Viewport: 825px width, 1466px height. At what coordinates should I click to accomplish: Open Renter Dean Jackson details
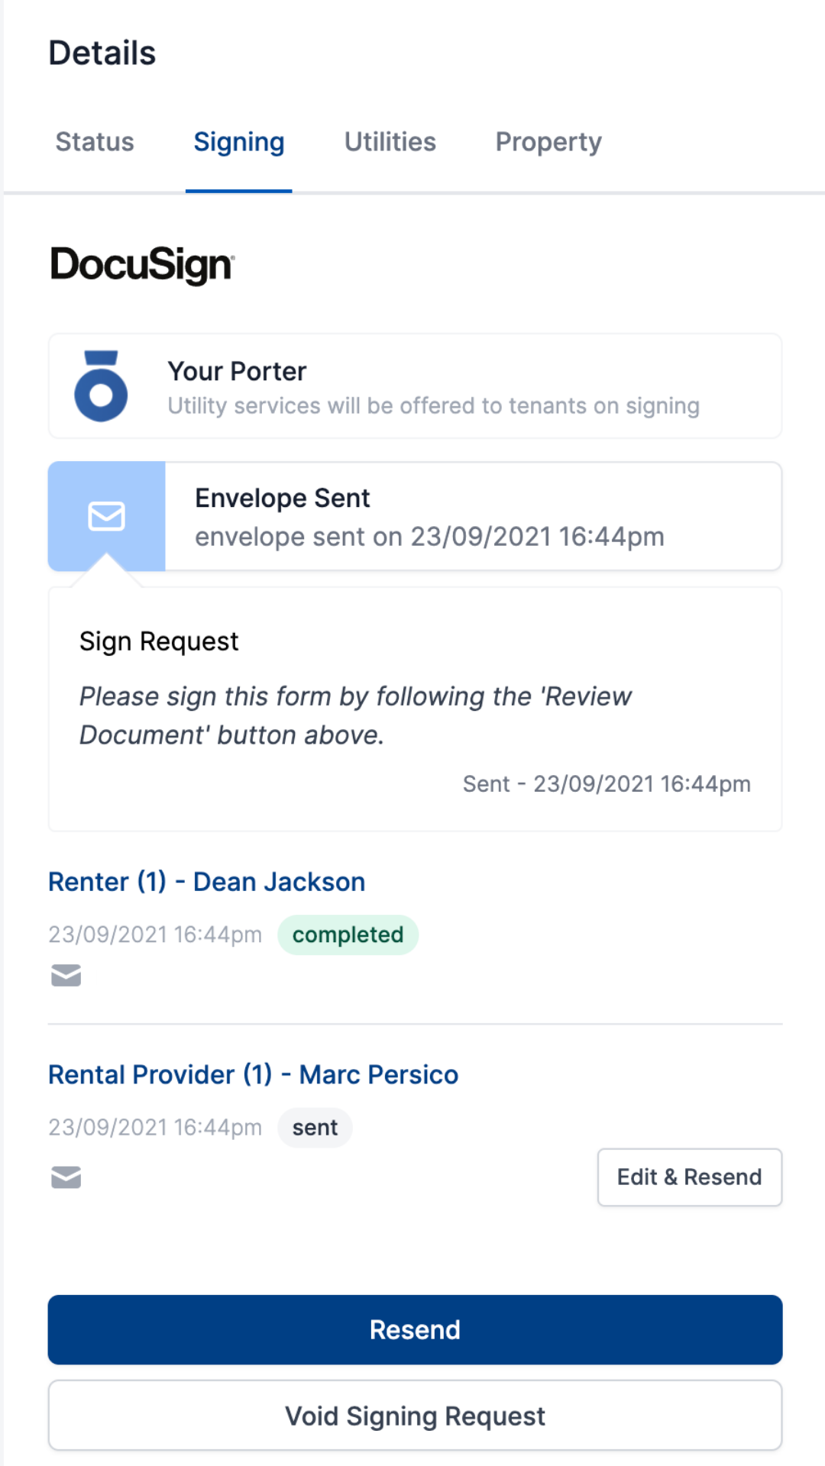(207, 881)
